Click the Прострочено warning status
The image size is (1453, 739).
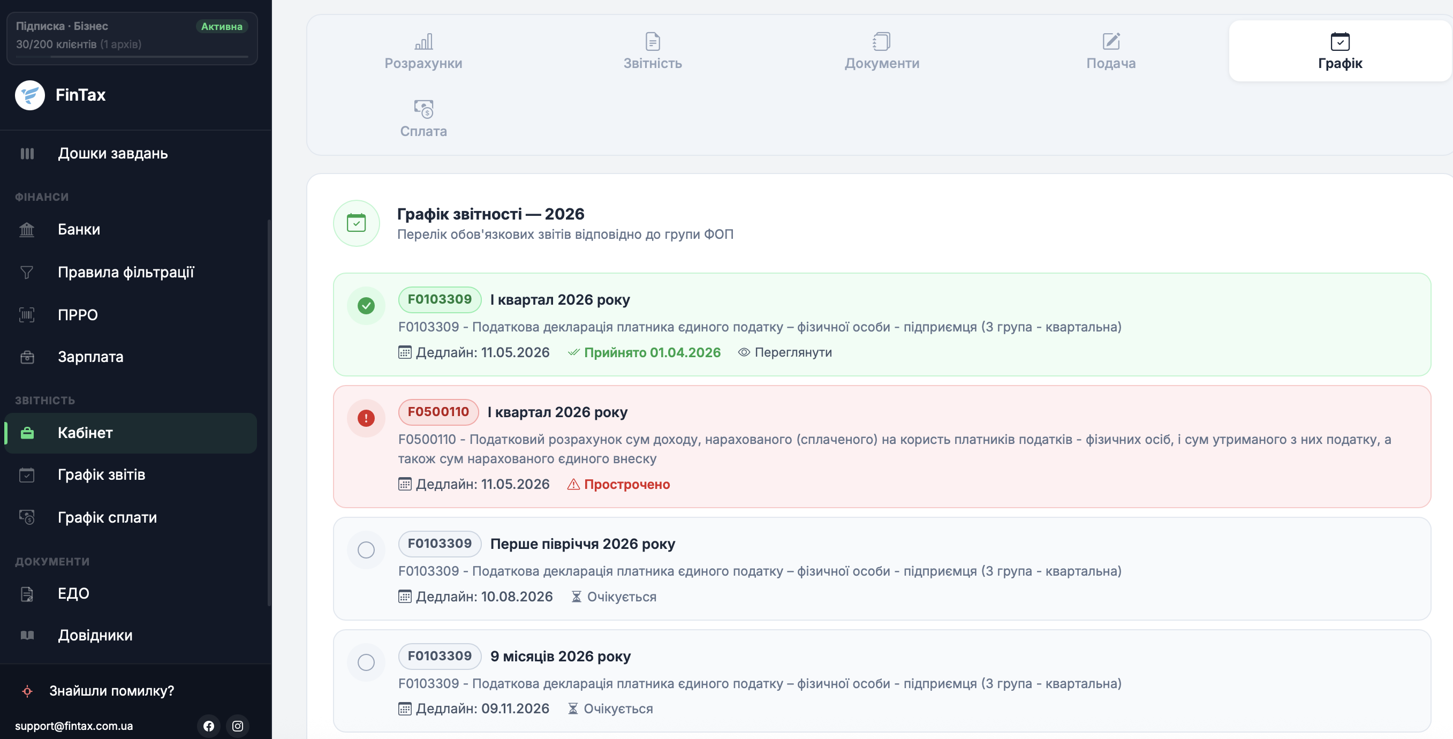click(618, 485)
